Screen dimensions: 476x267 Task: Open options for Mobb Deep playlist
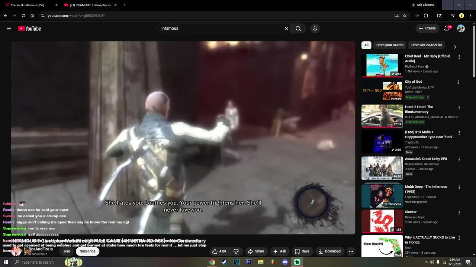(459, 188)
